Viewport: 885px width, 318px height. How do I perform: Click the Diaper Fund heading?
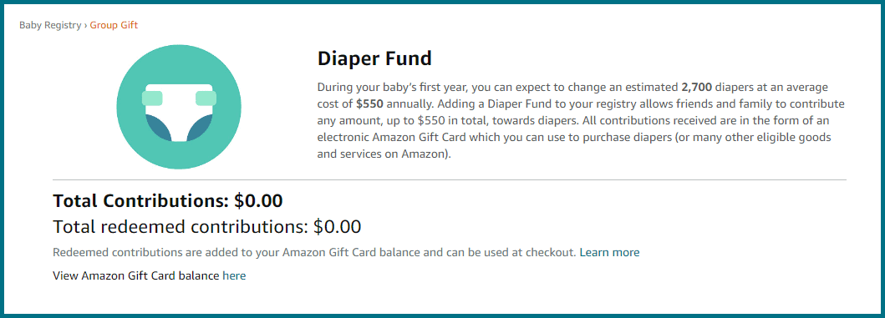[374, 58]
